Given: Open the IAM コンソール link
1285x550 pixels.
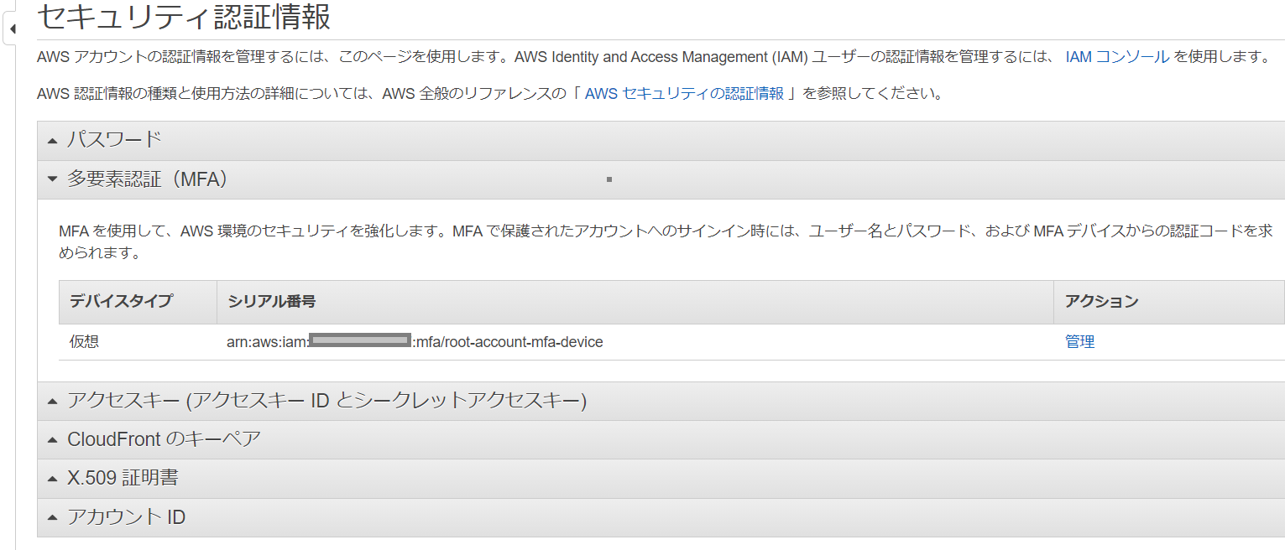Looking at the screenshot, I should pyautogui.click(x=1117, y=57).
